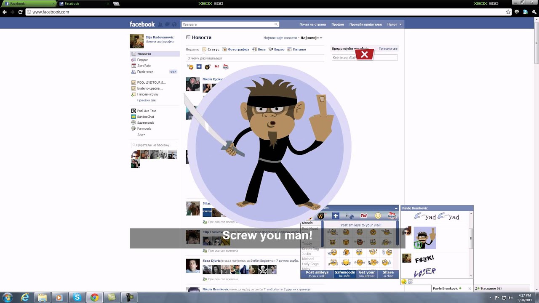Click the browser back arrow
The width and height of the screenshot is (539, 303).
pos(5,12)
